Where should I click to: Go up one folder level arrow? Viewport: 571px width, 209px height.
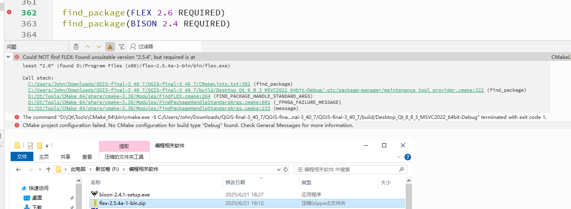(x=48, y=169)
